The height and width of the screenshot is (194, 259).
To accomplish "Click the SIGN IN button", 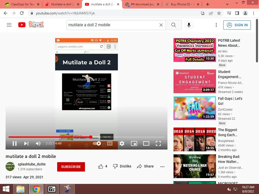I will (237, 25).
